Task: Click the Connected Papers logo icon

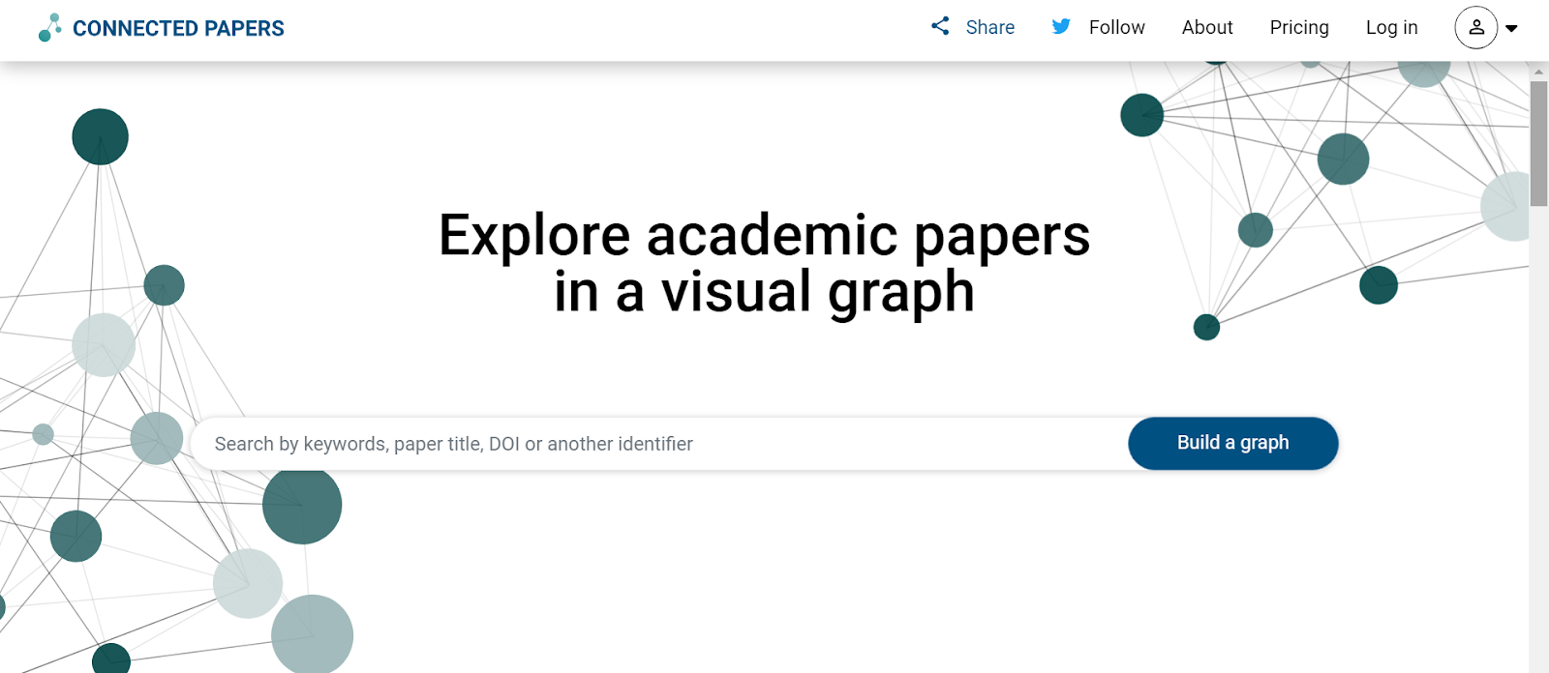Action: click(x=50, y=27)
